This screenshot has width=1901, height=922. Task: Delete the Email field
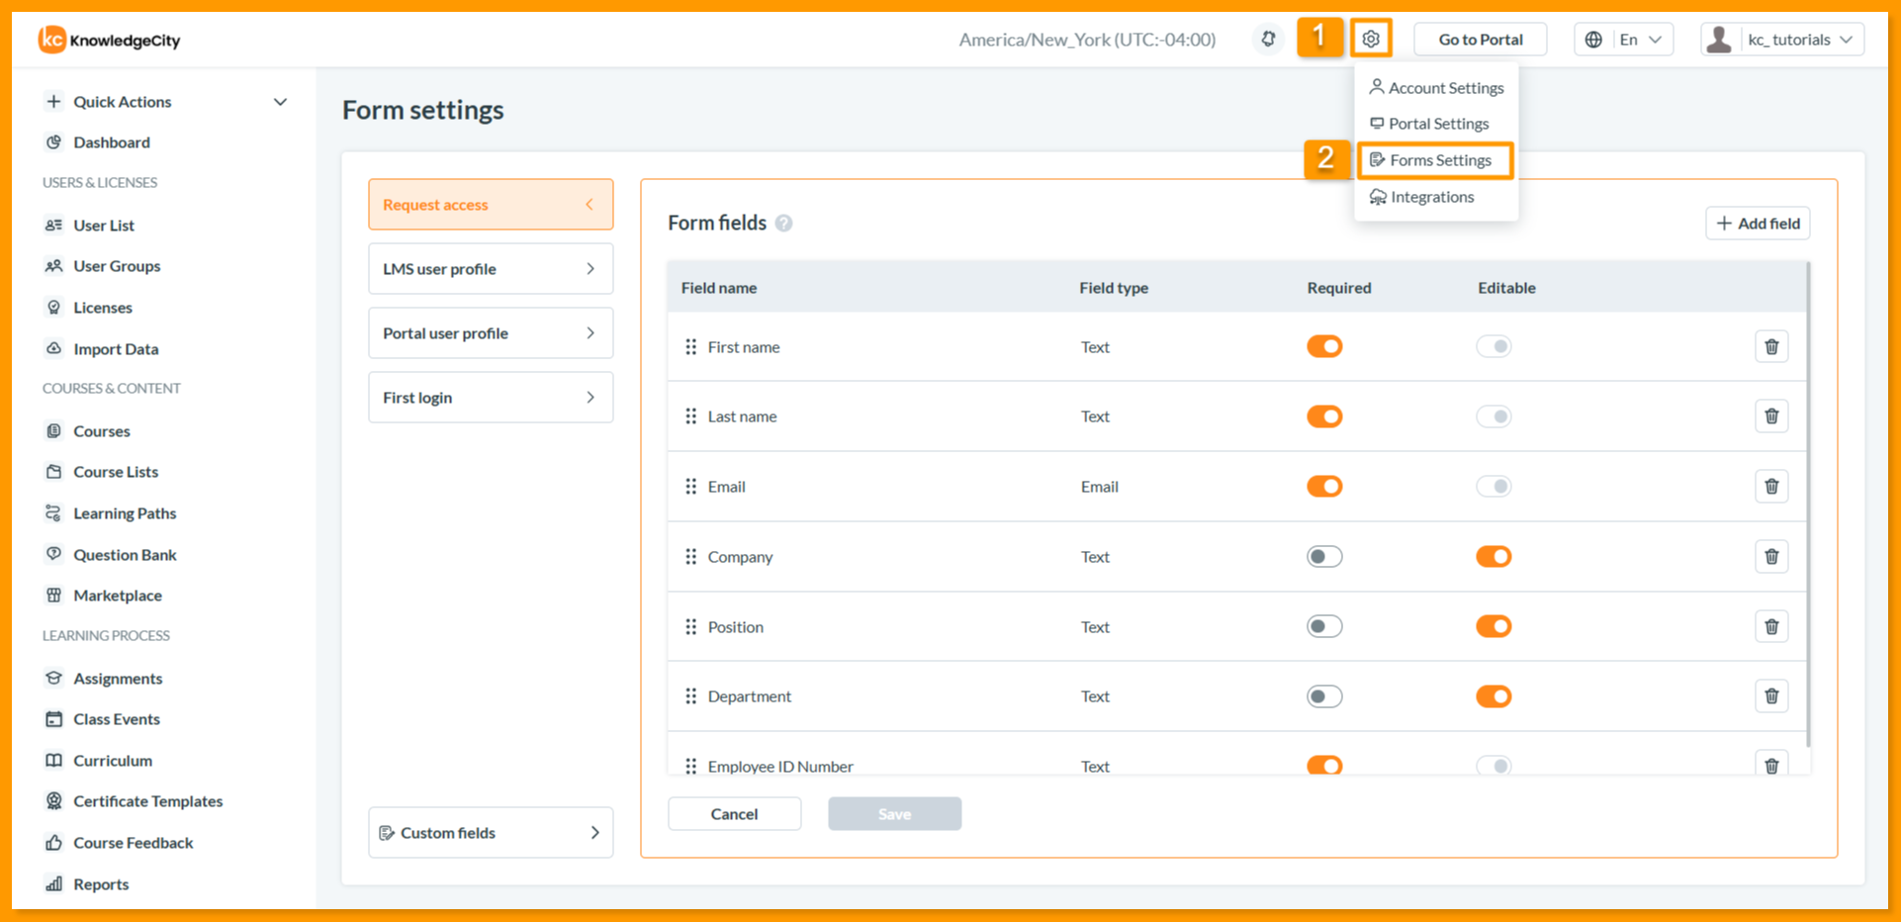[1771, 487]
